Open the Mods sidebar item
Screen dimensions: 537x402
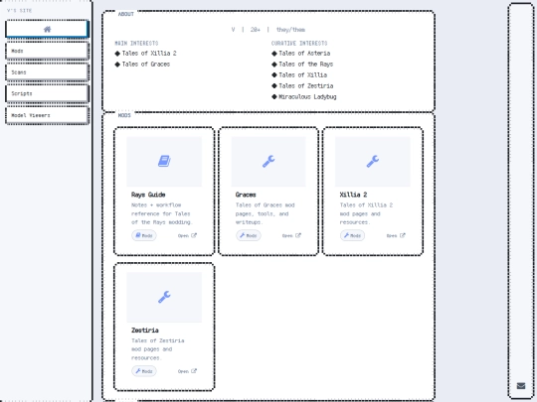click(x=47, y=51)
